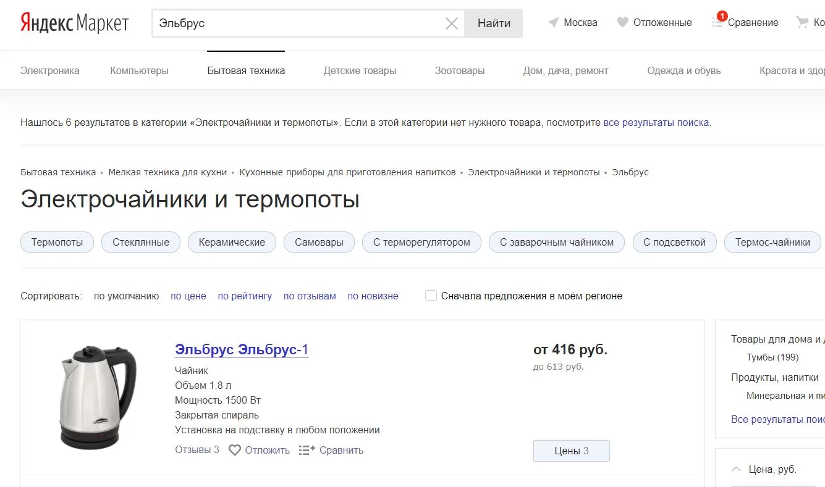Image resolution: width=825 pixels, height=487 pixels.
Task: Sort results по новизне
Action: click(x=373, y=296)
